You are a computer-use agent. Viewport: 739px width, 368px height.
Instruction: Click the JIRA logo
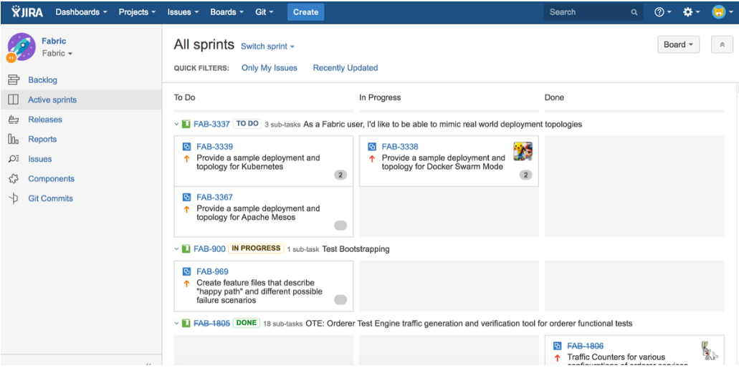point(27,11)
